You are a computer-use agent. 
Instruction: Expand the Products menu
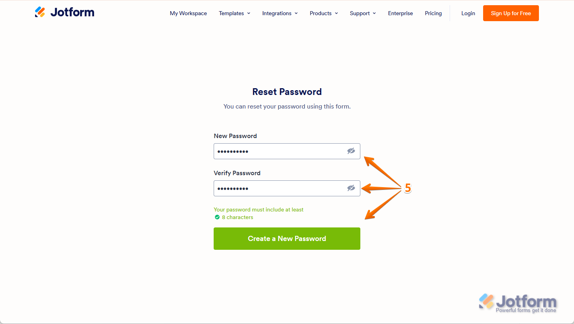[324, 13]
